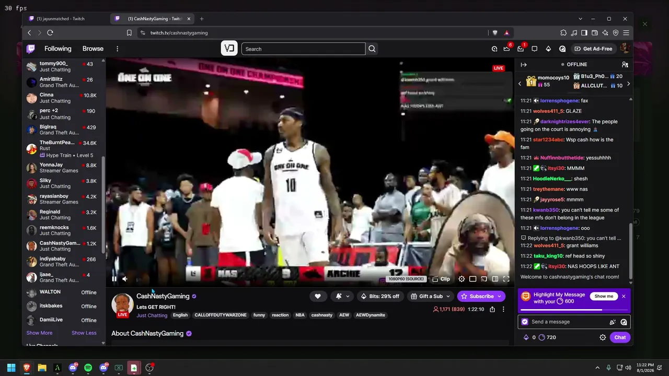
Task: Open the three-dot menu beside Browse
Action: 117,49
